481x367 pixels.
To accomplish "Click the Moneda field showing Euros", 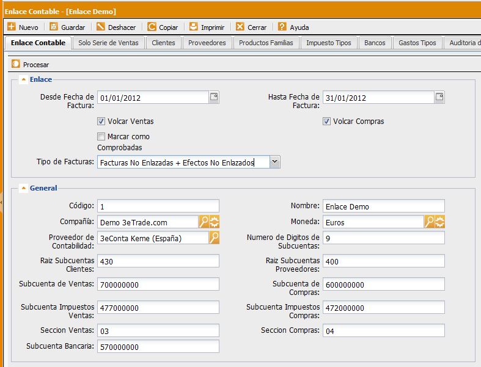I will pyautogui.click(x=373, y=222).
